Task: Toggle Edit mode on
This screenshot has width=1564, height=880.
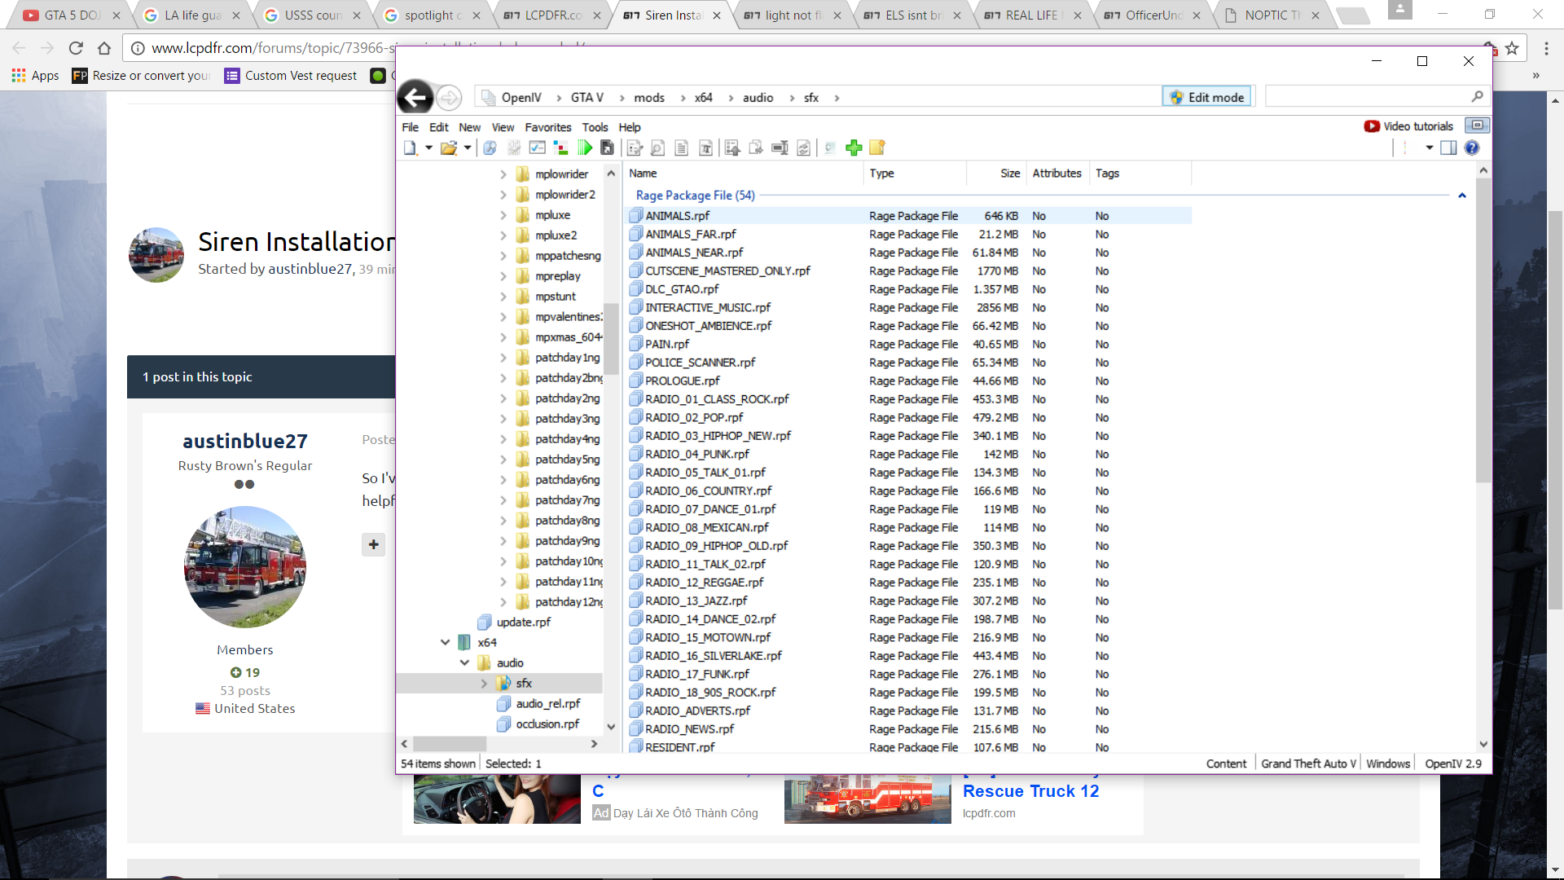Action: pos(1207,97)
